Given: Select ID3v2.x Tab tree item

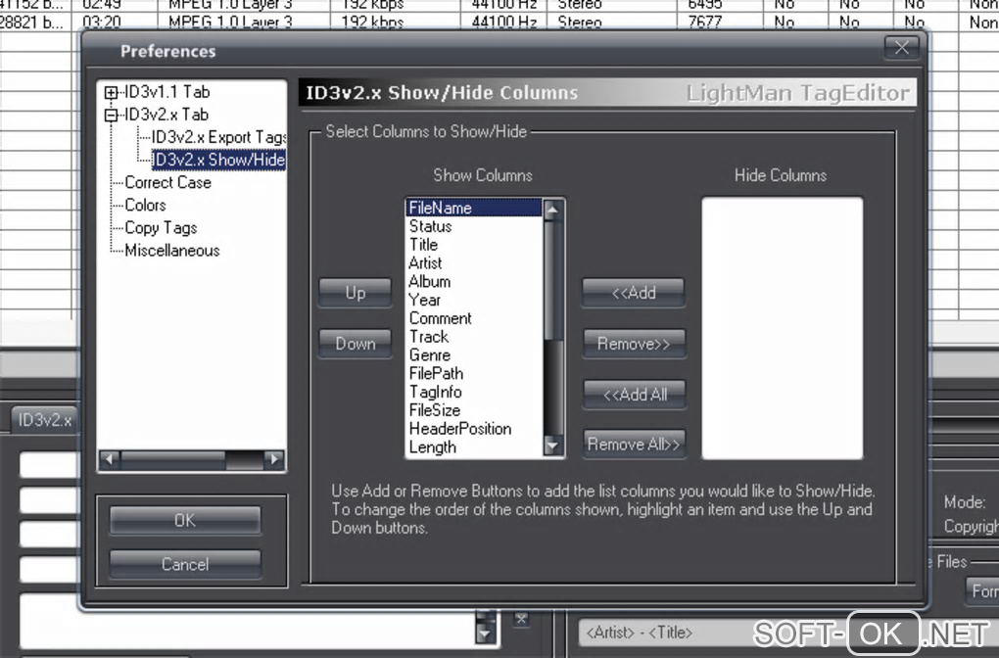Looking at the screenshot, I should (x=166, y=115).
